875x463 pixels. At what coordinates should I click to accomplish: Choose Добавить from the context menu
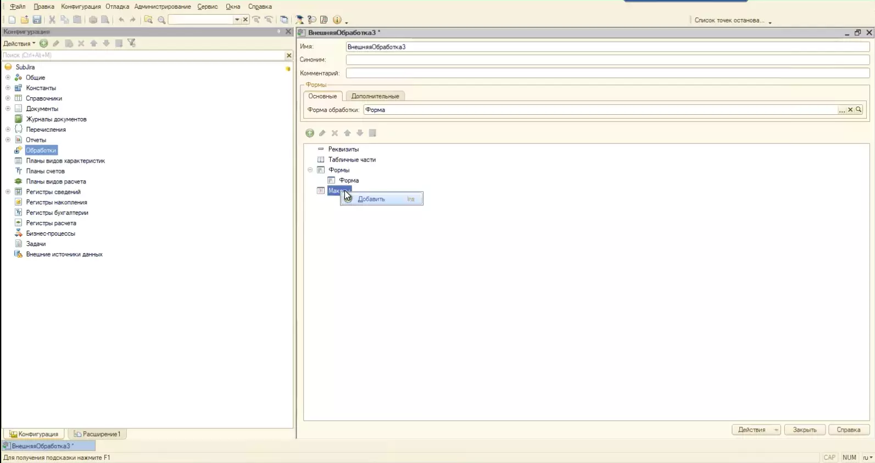pyautogui.click(x=371, y=199)
